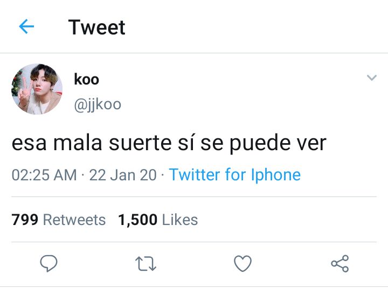Select the Tweet header title

coord(97,27)
